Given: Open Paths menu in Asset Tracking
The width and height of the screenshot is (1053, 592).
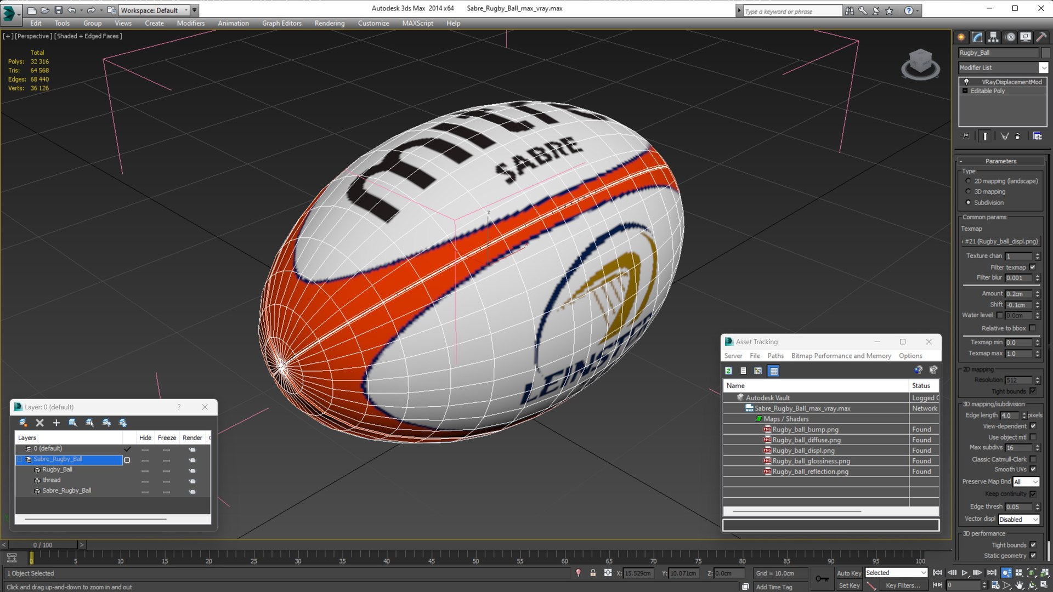Looking at the screenshot, I should click(x=775, y=356).
